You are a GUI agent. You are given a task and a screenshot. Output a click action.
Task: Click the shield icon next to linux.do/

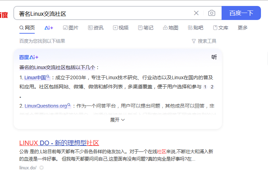[x=42, y=168]
